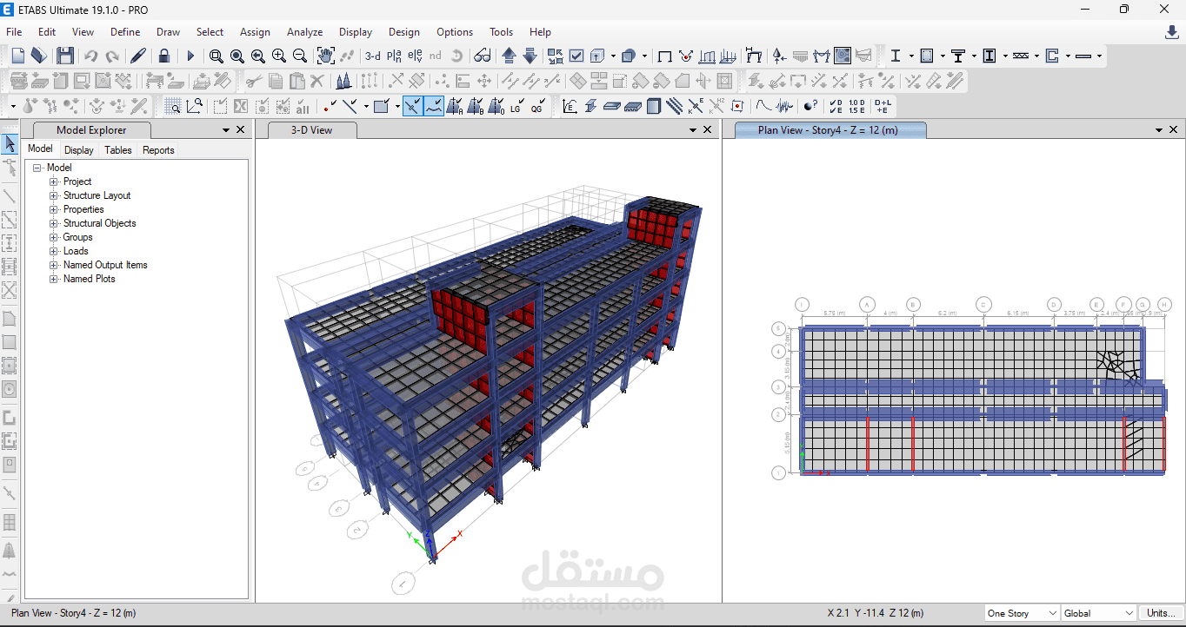Viewport: 1186px width, 627px height.
Task: Switch to the Tables tab
Action: pyautogui.click(x=117, y=150)
